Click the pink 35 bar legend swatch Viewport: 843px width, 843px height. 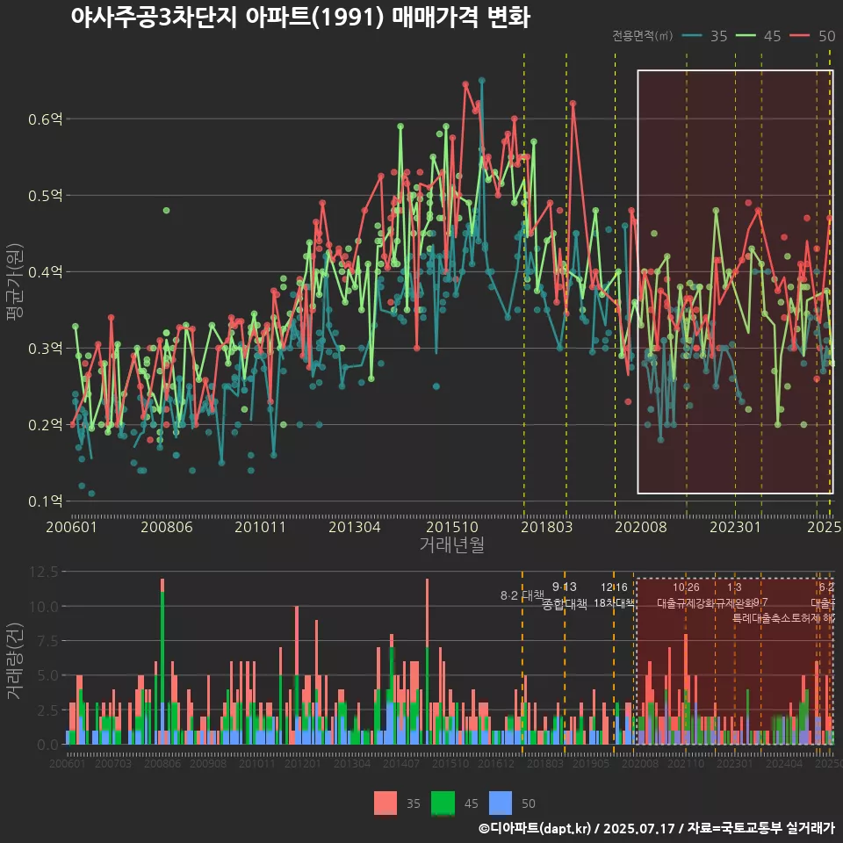pyautogui.click(x=385, y=803)
